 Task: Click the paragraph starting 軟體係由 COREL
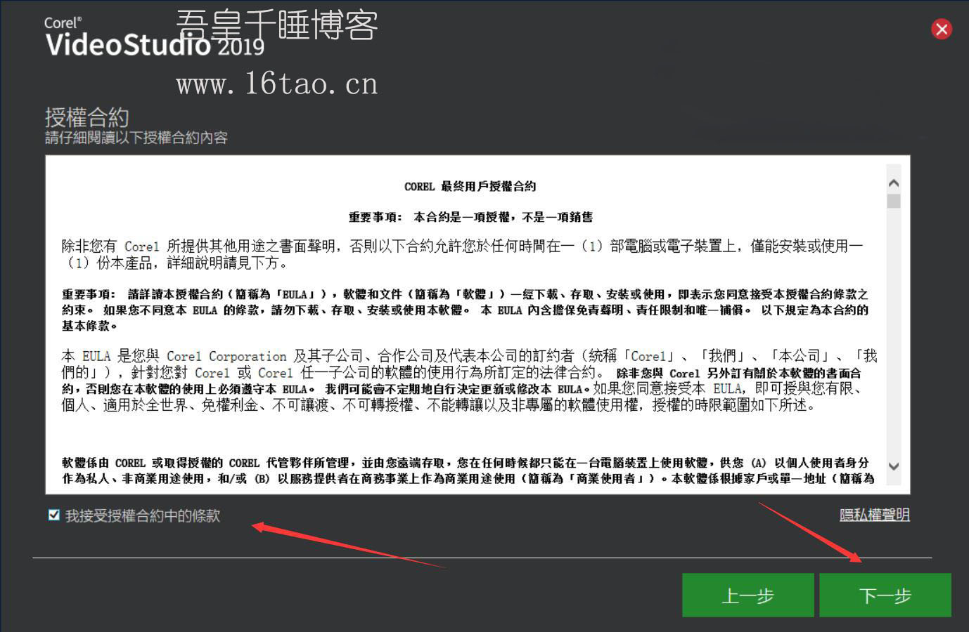[467, 470]
